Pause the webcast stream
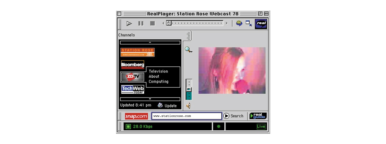This screenshot has width=386, height=144. click(141, 24)
